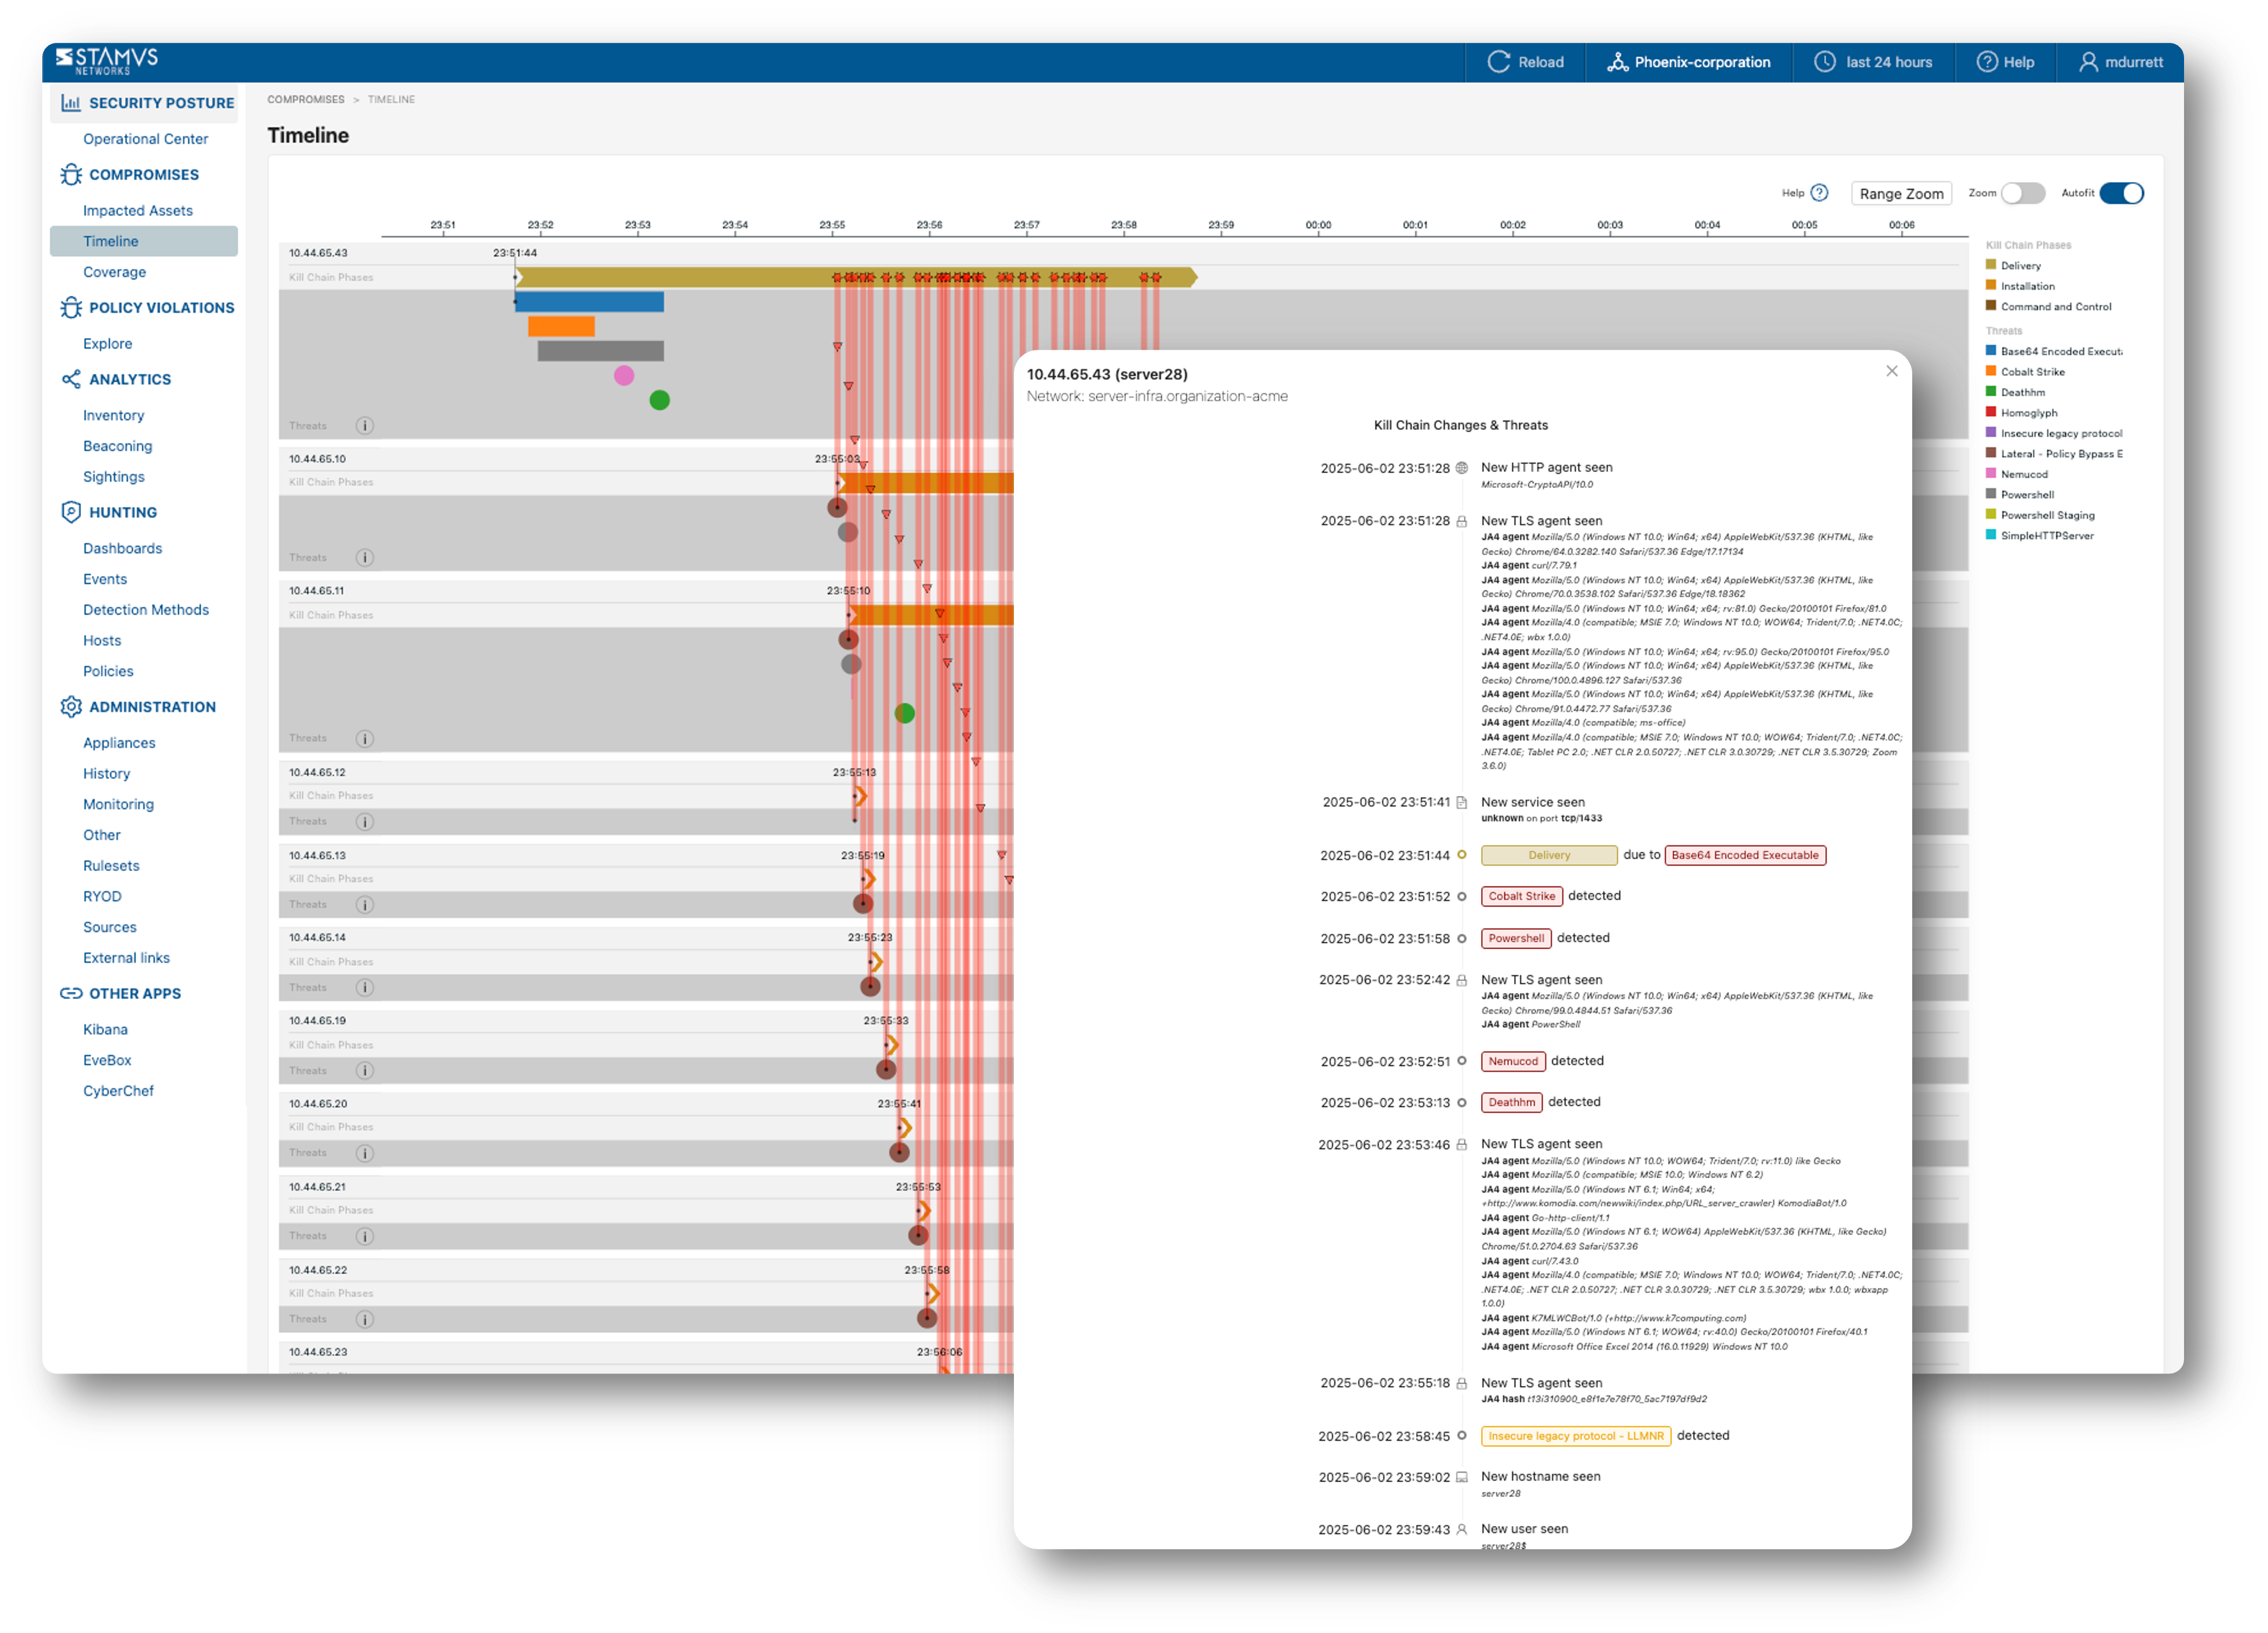Image resolution: width=2268 pixels, height=1633 pixels.
Task: Go to Detection Methods page
Action: 146,610
